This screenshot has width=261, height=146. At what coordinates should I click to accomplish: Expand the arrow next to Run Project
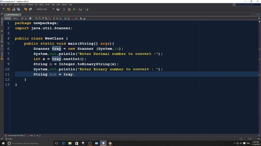[77, 9]
